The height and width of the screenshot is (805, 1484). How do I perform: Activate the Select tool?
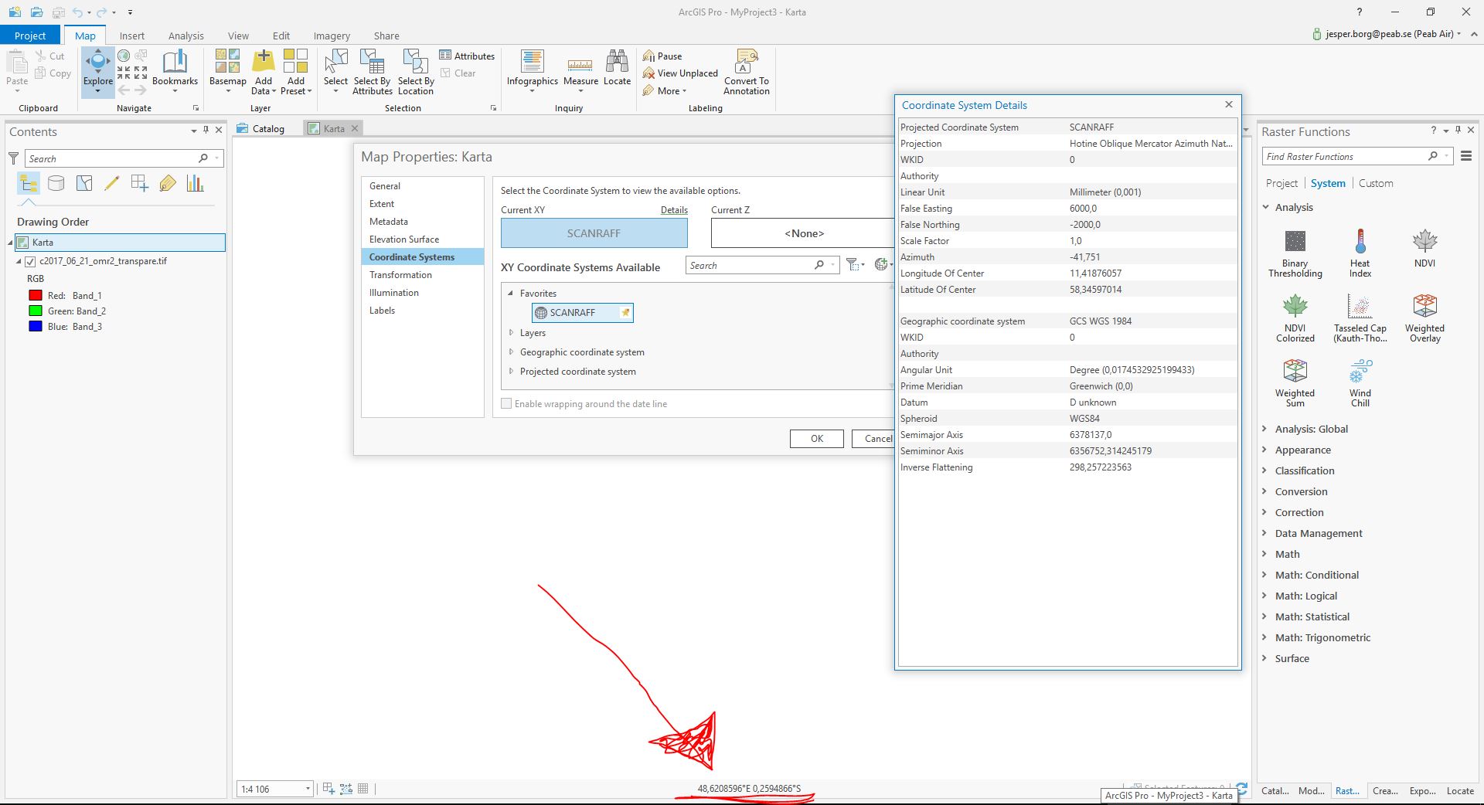pos(335,71)
